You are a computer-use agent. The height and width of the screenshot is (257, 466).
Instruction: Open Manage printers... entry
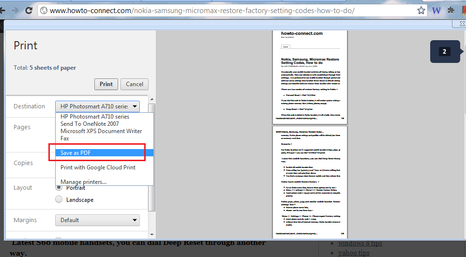point(105,182)
